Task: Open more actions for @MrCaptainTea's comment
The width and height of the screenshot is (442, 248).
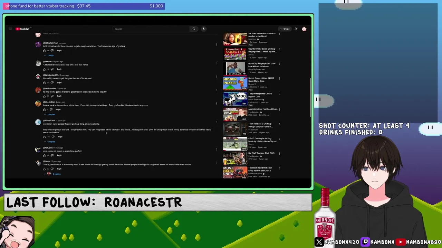Action: 217,44
